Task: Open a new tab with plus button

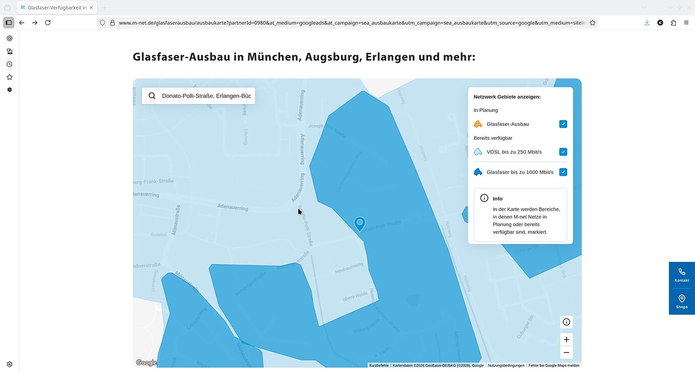Action: click(105, 8)
